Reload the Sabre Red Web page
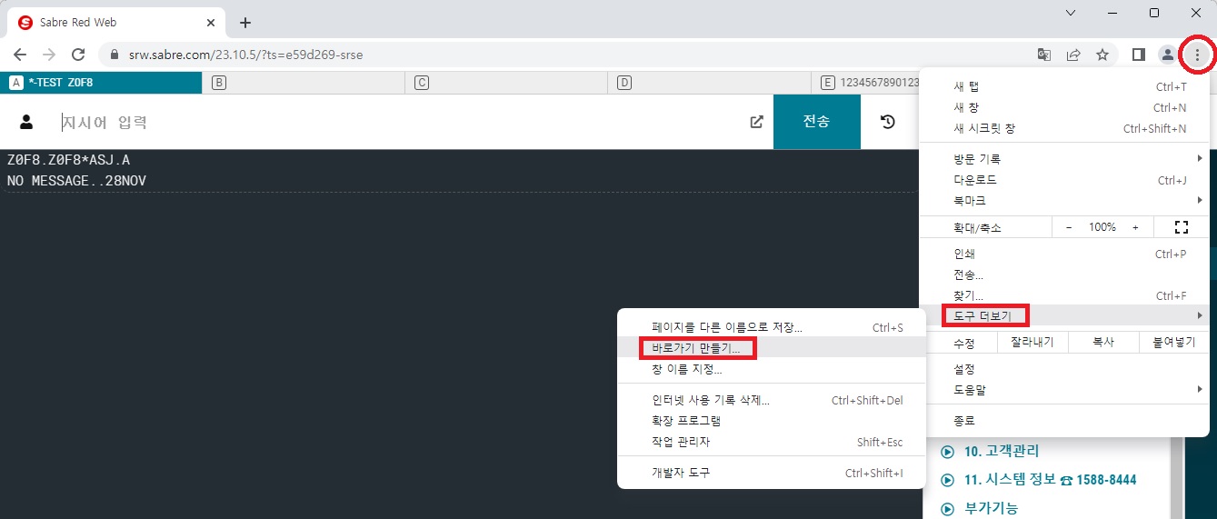The height and width of the screenshot is (519, 1217). [78, 55]
